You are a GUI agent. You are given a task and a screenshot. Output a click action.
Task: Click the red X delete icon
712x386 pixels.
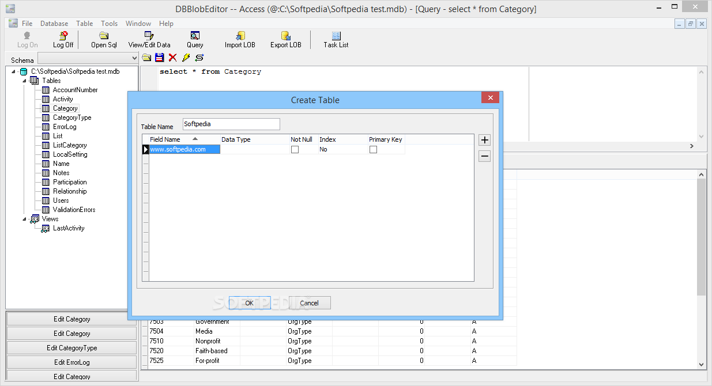pos(172,58)
